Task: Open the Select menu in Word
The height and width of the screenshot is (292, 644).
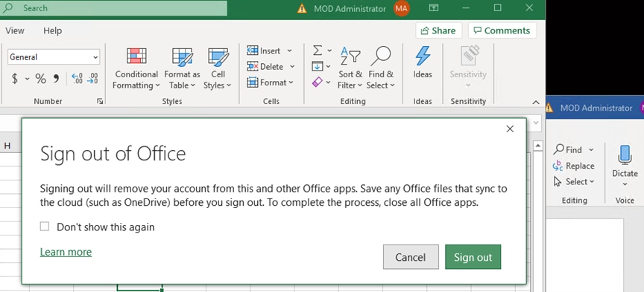Action: pyautogui.click(x=574, y=181)
